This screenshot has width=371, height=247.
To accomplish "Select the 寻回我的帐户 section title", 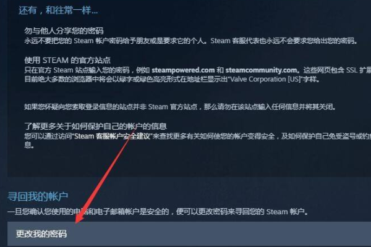I will click(38, 196).
